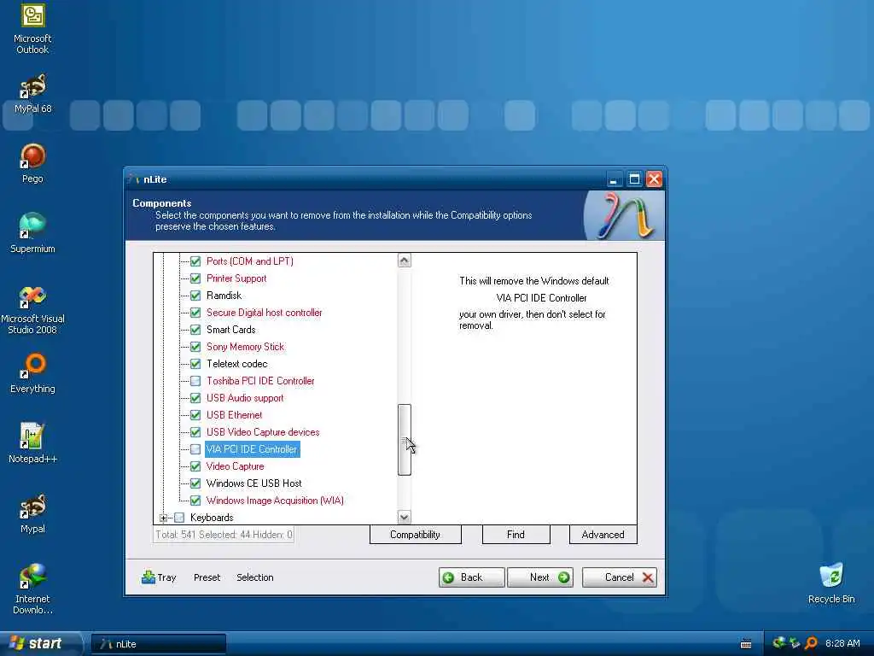Viewport: 874px width, 656px height.
Task: Uncheck the Smart Cards checkbox
Action: tap(195, 330)
